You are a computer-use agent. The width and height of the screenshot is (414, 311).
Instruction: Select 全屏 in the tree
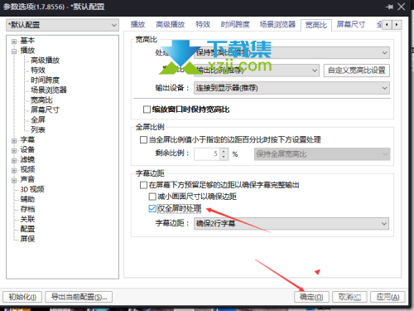pos(38,119)
